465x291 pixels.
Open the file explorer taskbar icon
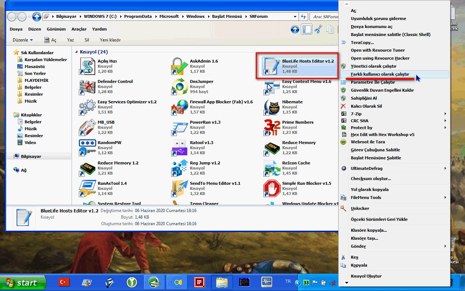pyautogui.click(x=222, y=282)
